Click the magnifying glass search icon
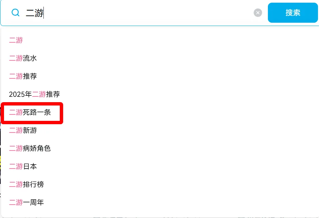 15,13
